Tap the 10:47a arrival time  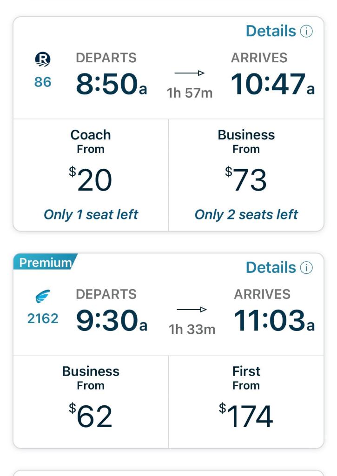[272, 84]
